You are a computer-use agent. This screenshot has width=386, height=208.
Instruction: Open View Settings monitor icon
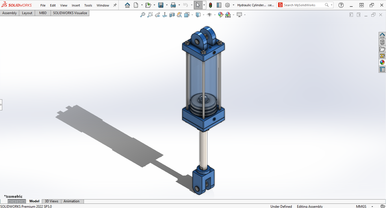(x=239, y=15)
